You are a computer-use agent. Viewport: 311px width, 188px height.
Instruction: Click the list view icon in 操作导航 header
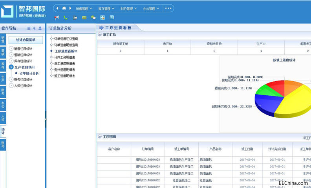[x=28, y=28]
